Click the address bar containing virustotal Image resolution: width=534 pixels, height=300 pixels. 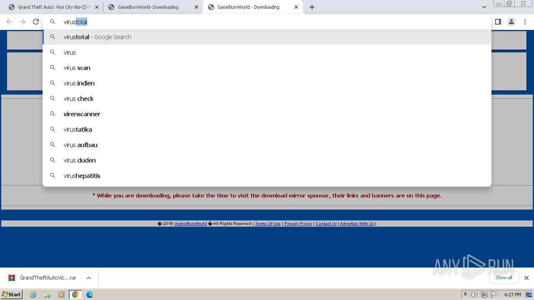[x=267, y=22]
